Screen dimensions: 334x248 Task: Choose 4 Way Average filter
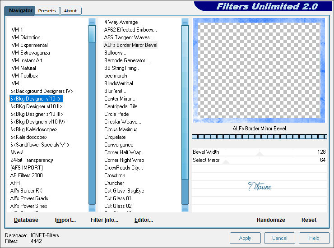tap(121, 22)
